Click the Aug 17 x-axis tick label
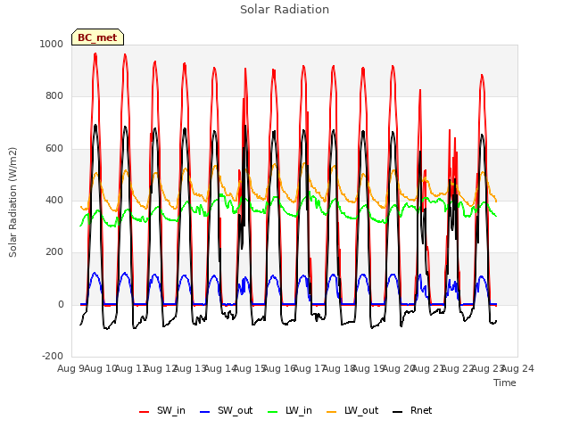 tap(310, 368)
